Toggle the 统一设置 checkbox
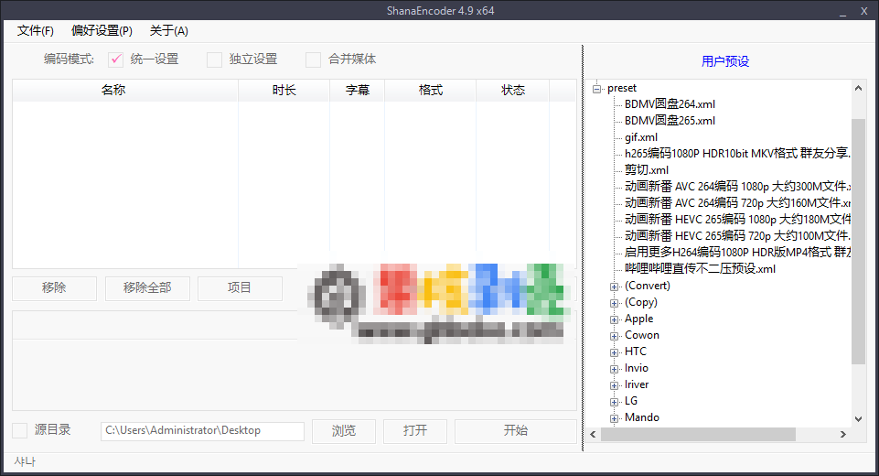879x476 pixels. tap(116, 59)
